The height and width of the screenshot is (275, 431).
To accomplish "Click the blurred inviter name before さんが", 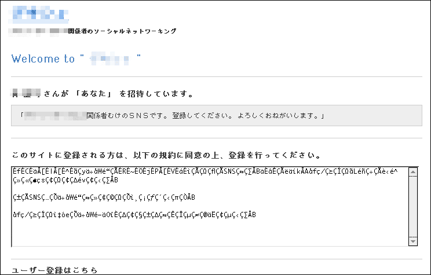I will tap(25, 94).
